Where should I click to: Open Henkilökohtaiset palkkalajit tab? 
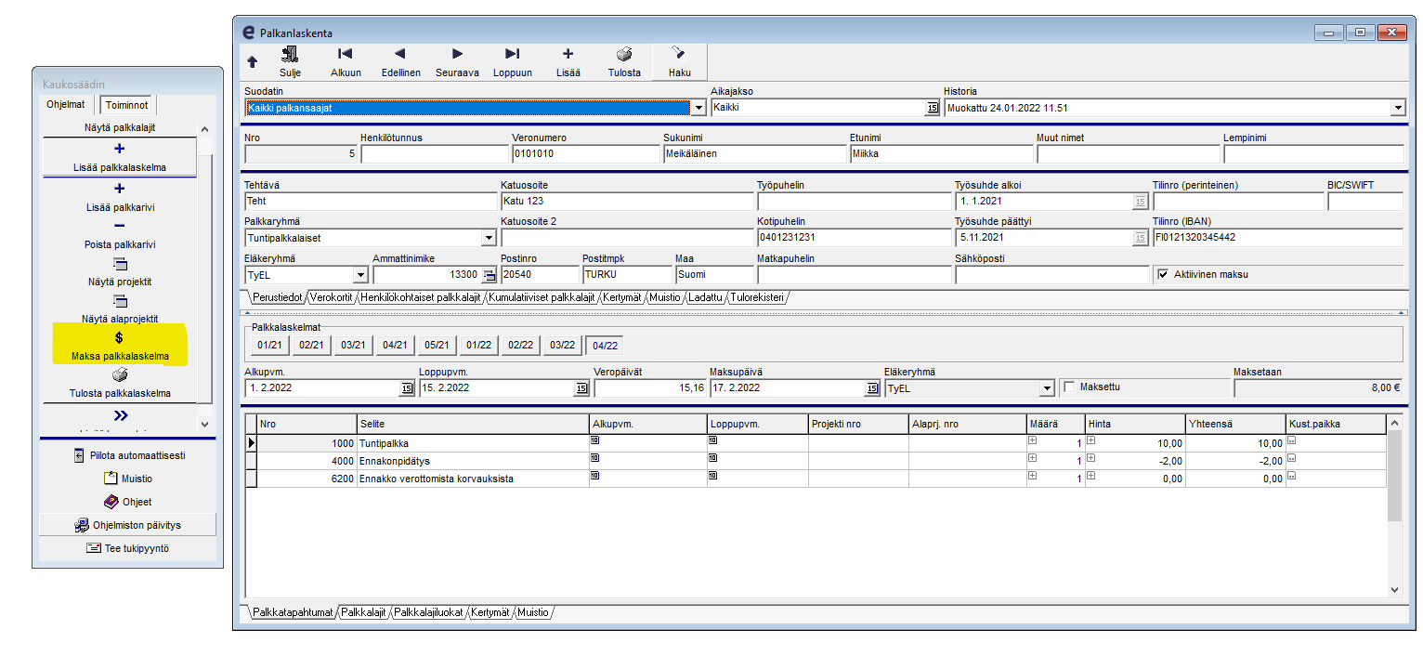420,297
